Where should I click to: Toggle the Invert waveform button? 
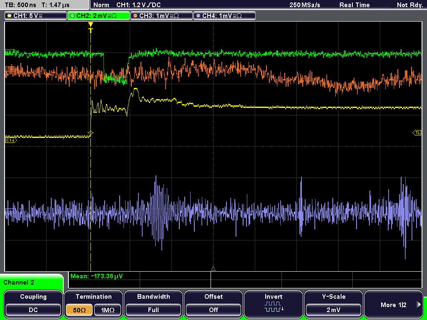click(x=274, y=303)
